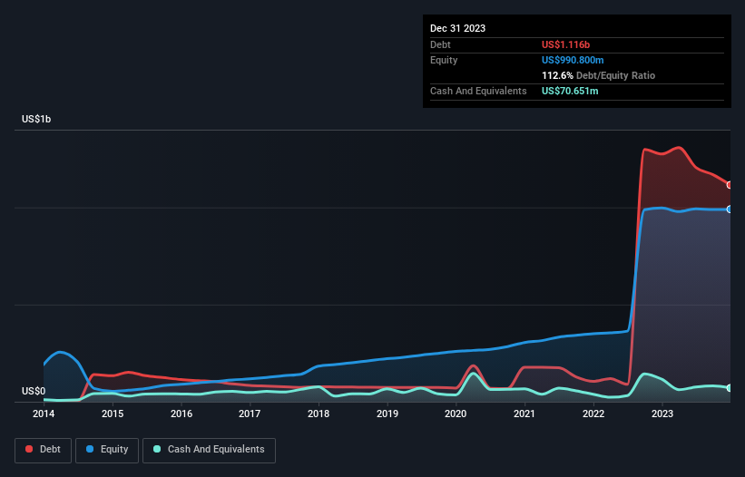Click the US$1.116b debt value
The image size is (745, 477).
click(x=565, y=44)
